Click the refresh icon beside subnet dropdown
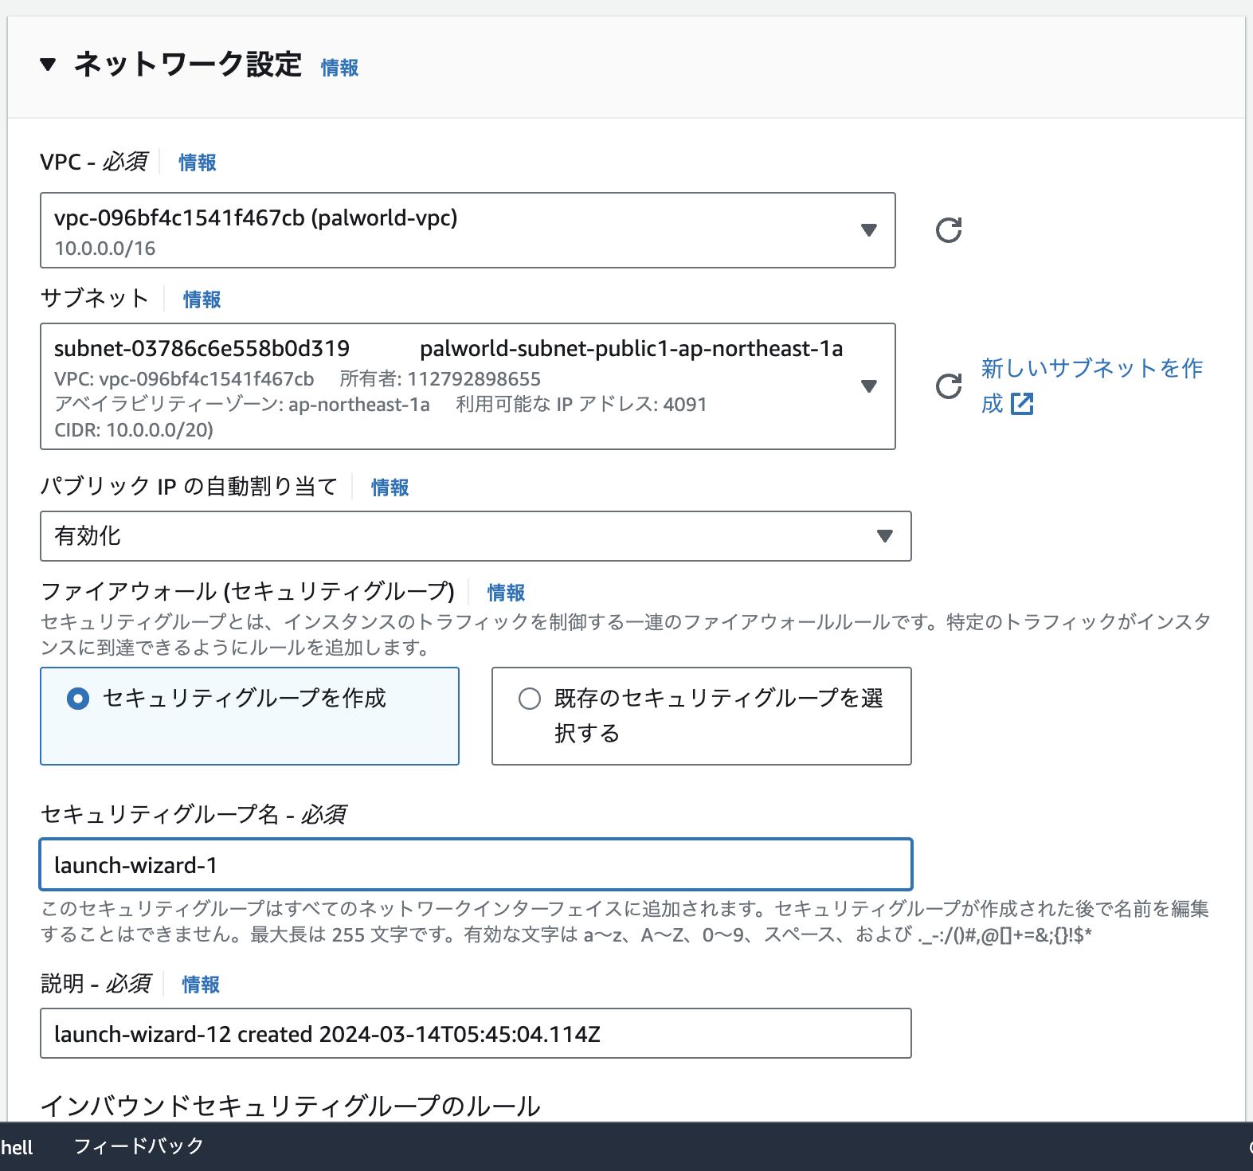Image resolution: width=1253 pixels, height=1171 pixels. pos(948,386)
